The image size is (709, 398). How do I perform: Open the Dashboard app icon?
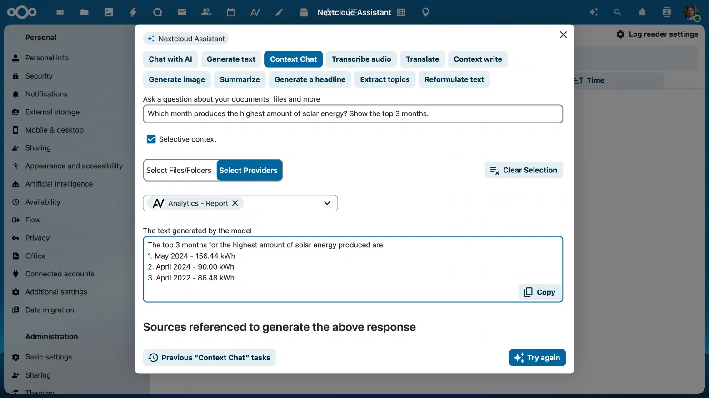pyautogui.click(x=60, y=12)
